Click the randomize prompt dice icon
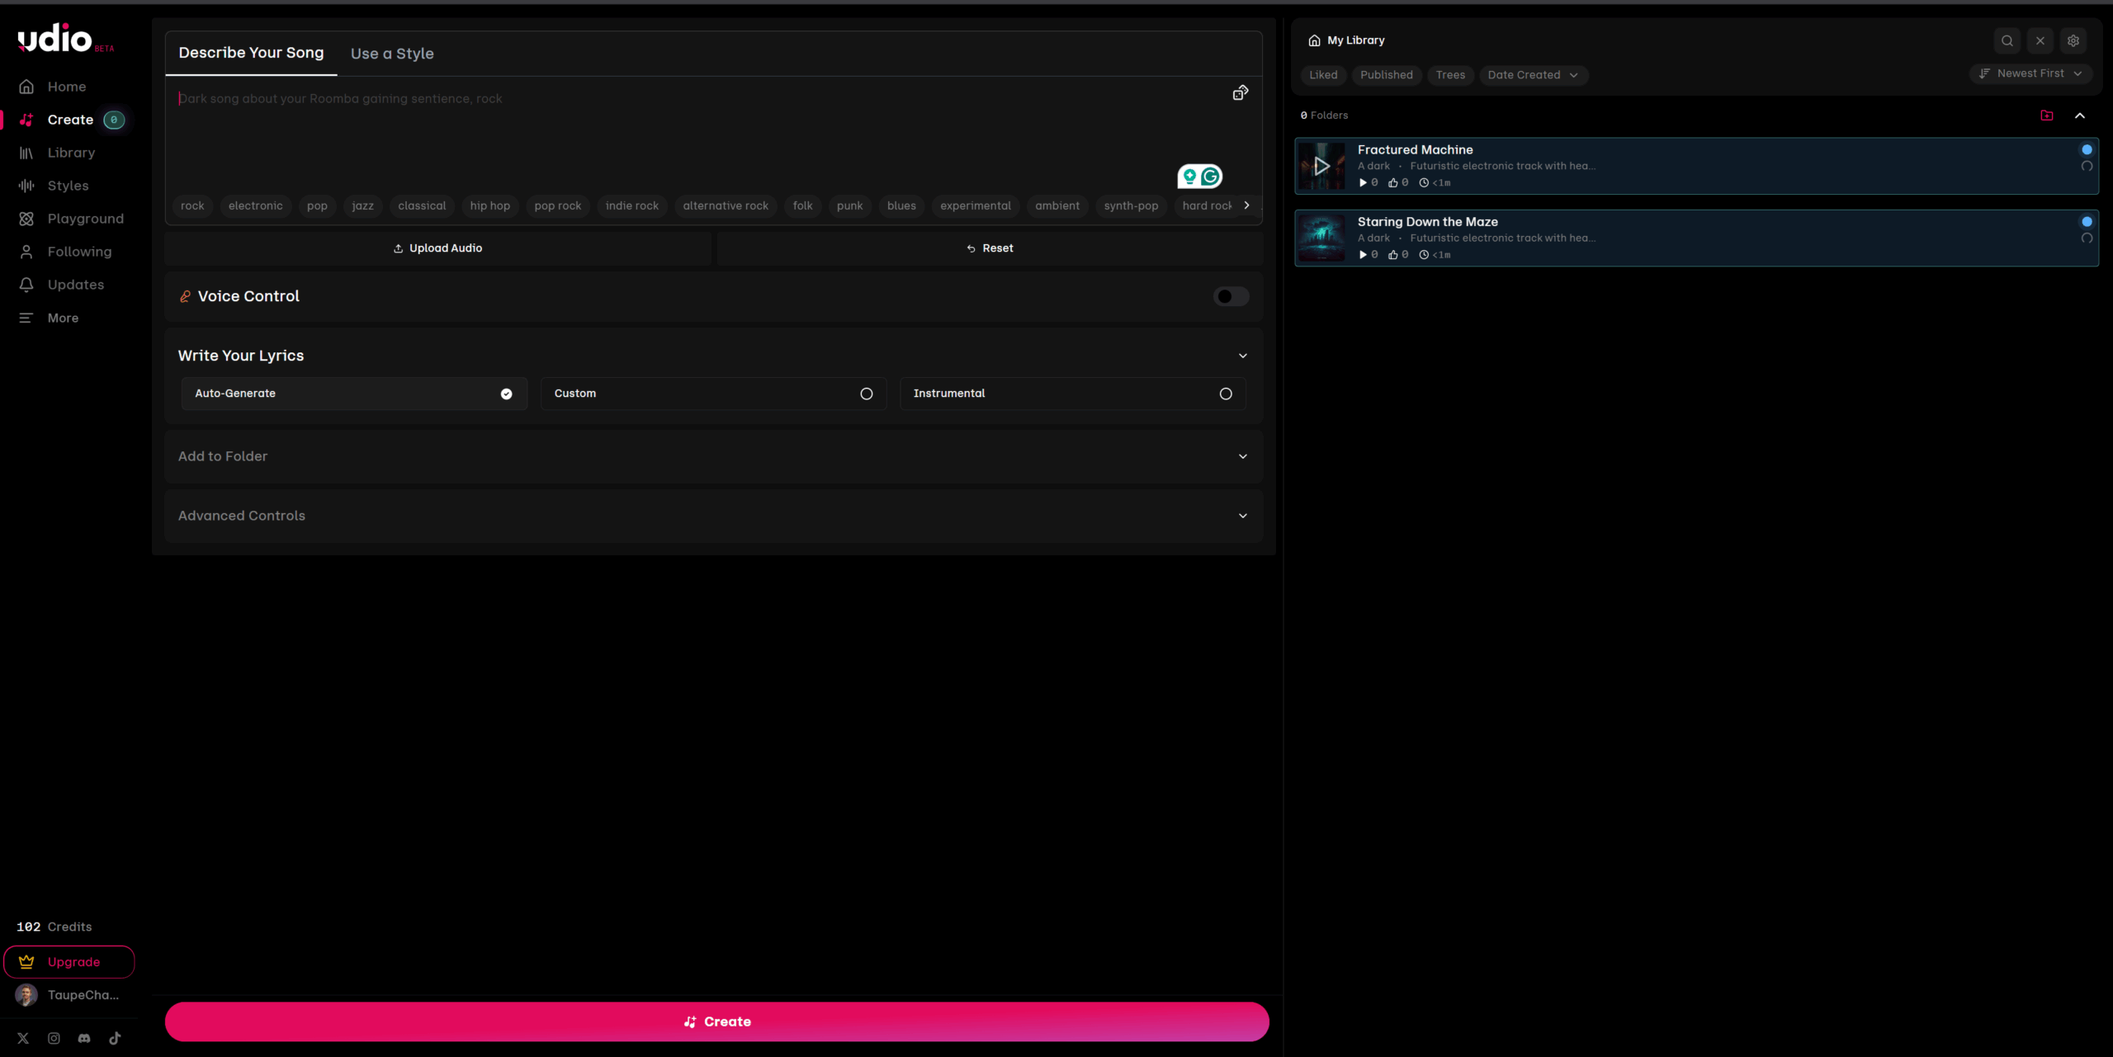The width and height of the screenshot is (2113, 1057). [x=1241, y=92]
